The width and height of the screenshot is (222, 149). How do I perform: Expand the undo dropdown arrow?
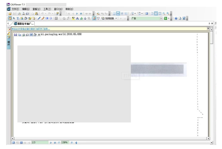(45, 14)
